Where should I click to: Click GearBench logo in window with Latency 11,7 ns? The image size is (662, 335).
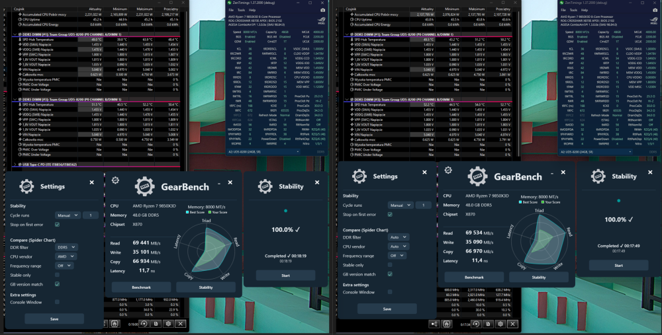[x=144, y=187]
